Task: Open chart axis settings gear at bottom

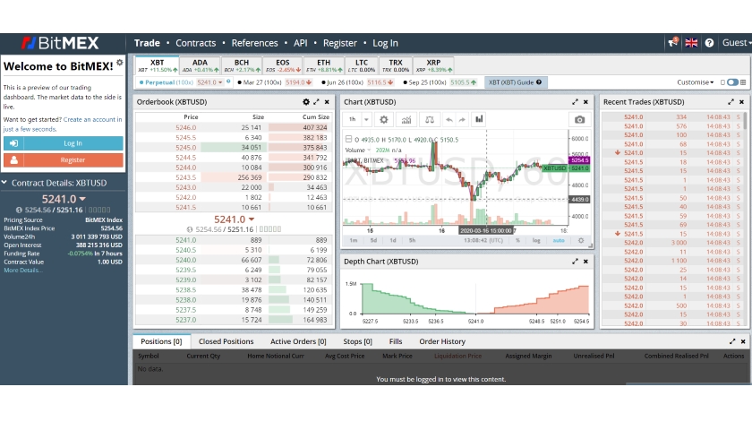Action: (581, 240)
